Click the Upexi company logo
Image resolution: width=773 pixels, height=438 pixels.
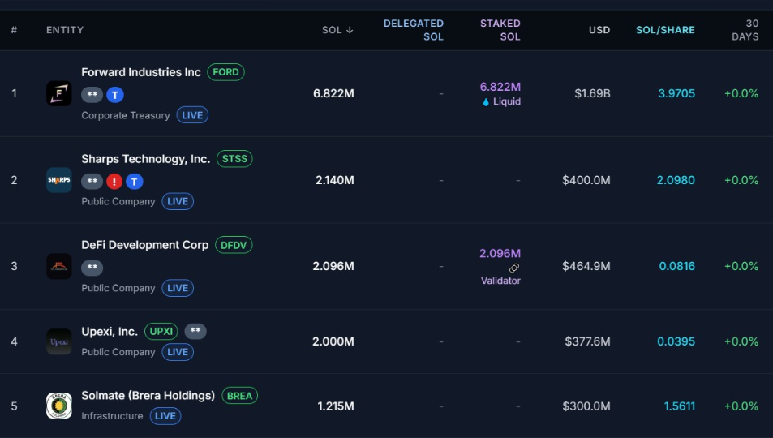59,341
